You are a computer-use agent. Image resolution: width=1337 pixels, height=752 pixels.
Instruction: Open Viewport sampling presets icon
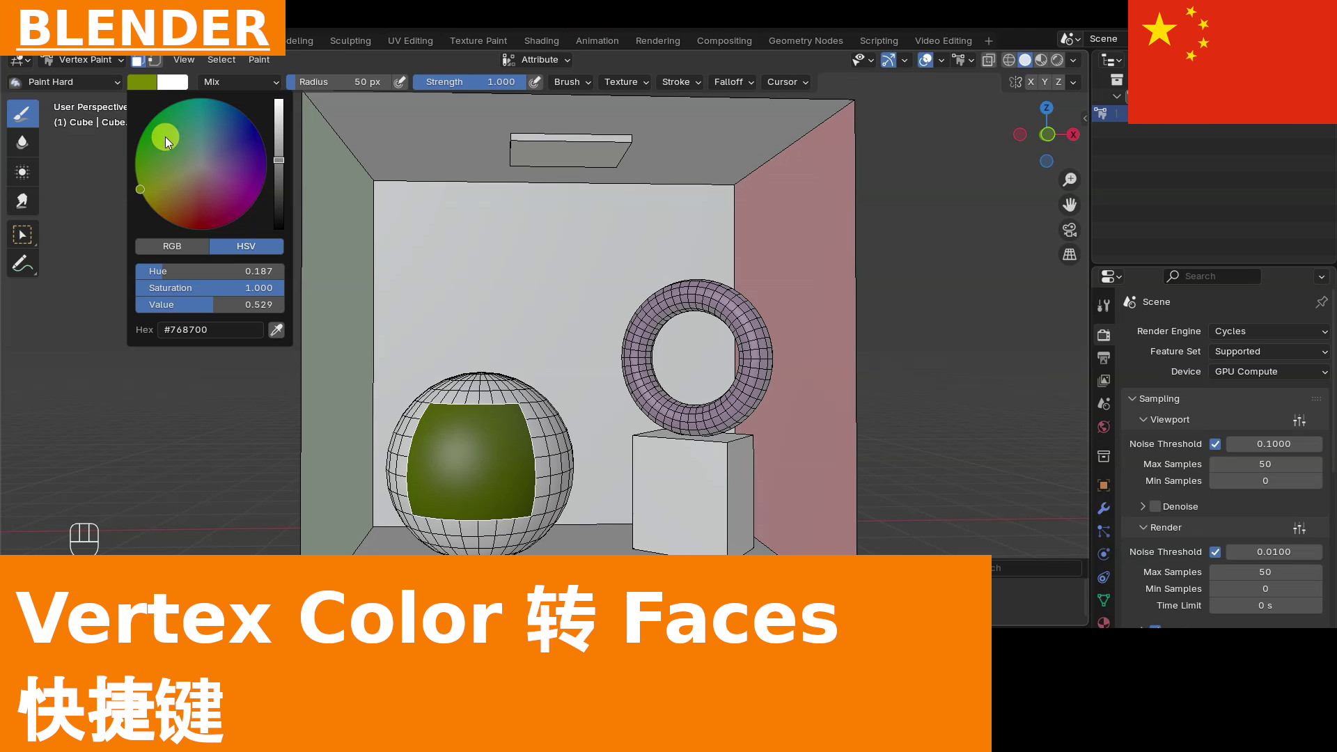coord(1299,420)
